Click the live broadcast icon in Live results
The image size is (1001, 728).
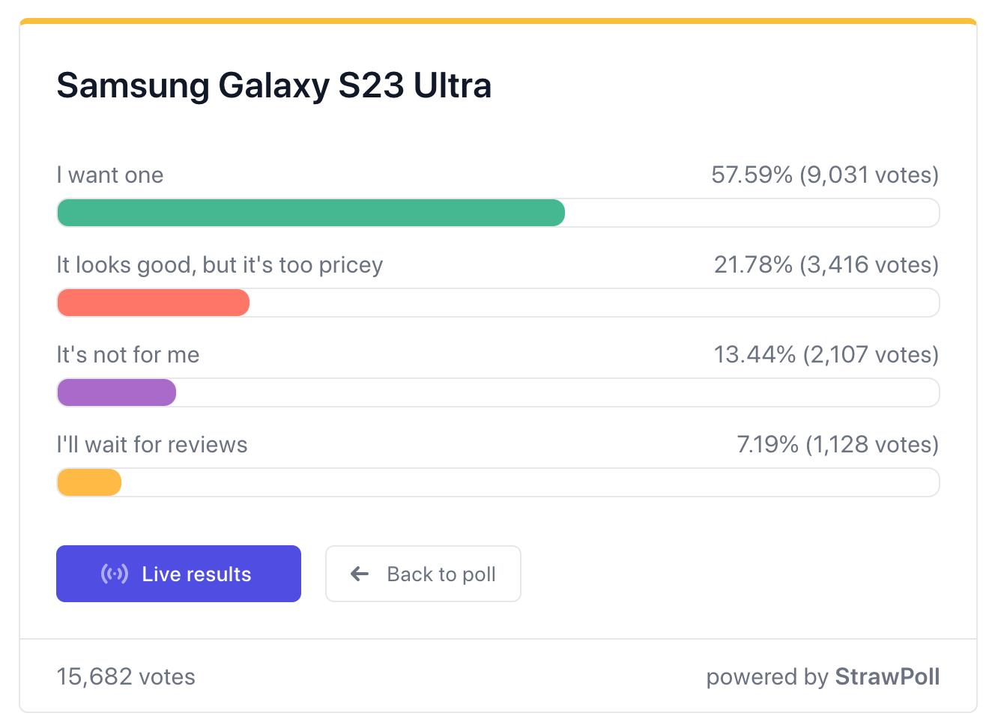[x=115, y=574]
